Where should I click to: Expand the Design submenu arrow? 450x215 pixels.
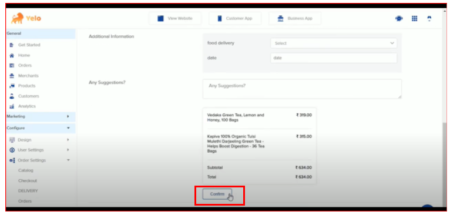[x=68, y=140]
